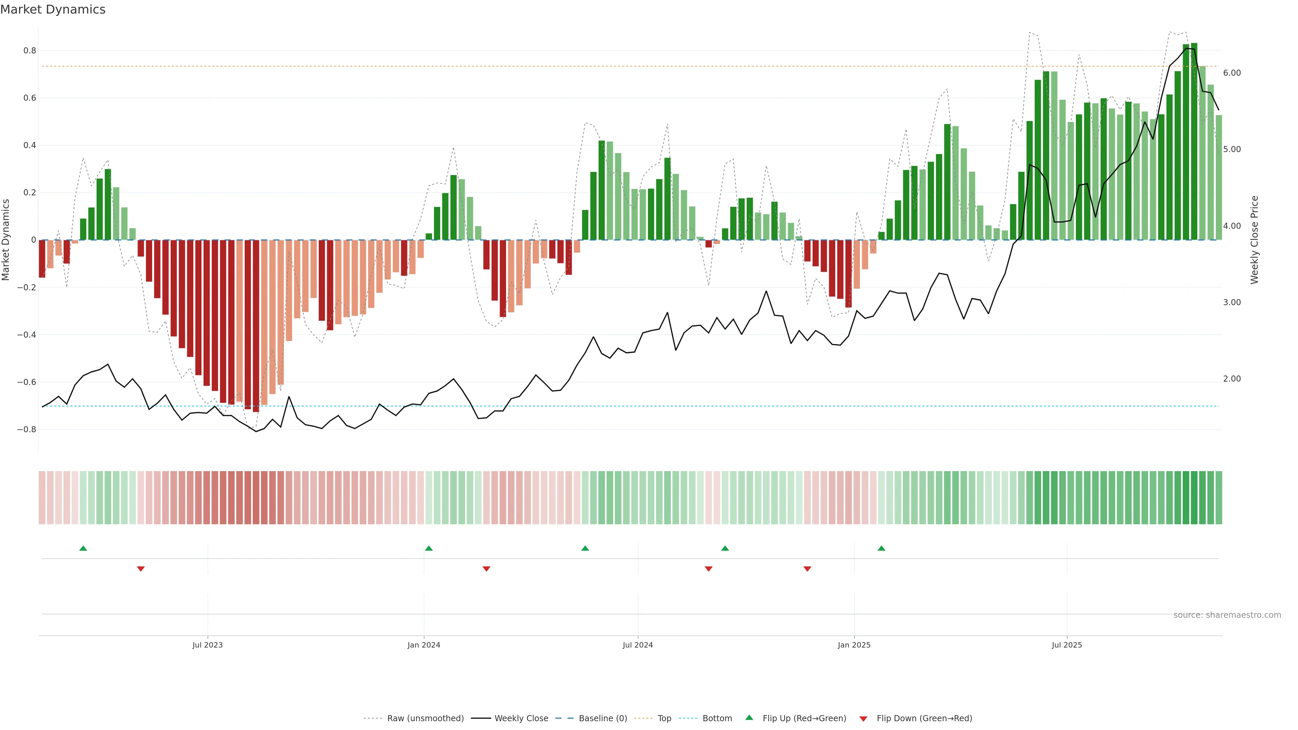Click the earliest red flip-down marker before Jul 2023

click(x=141, y=569)
